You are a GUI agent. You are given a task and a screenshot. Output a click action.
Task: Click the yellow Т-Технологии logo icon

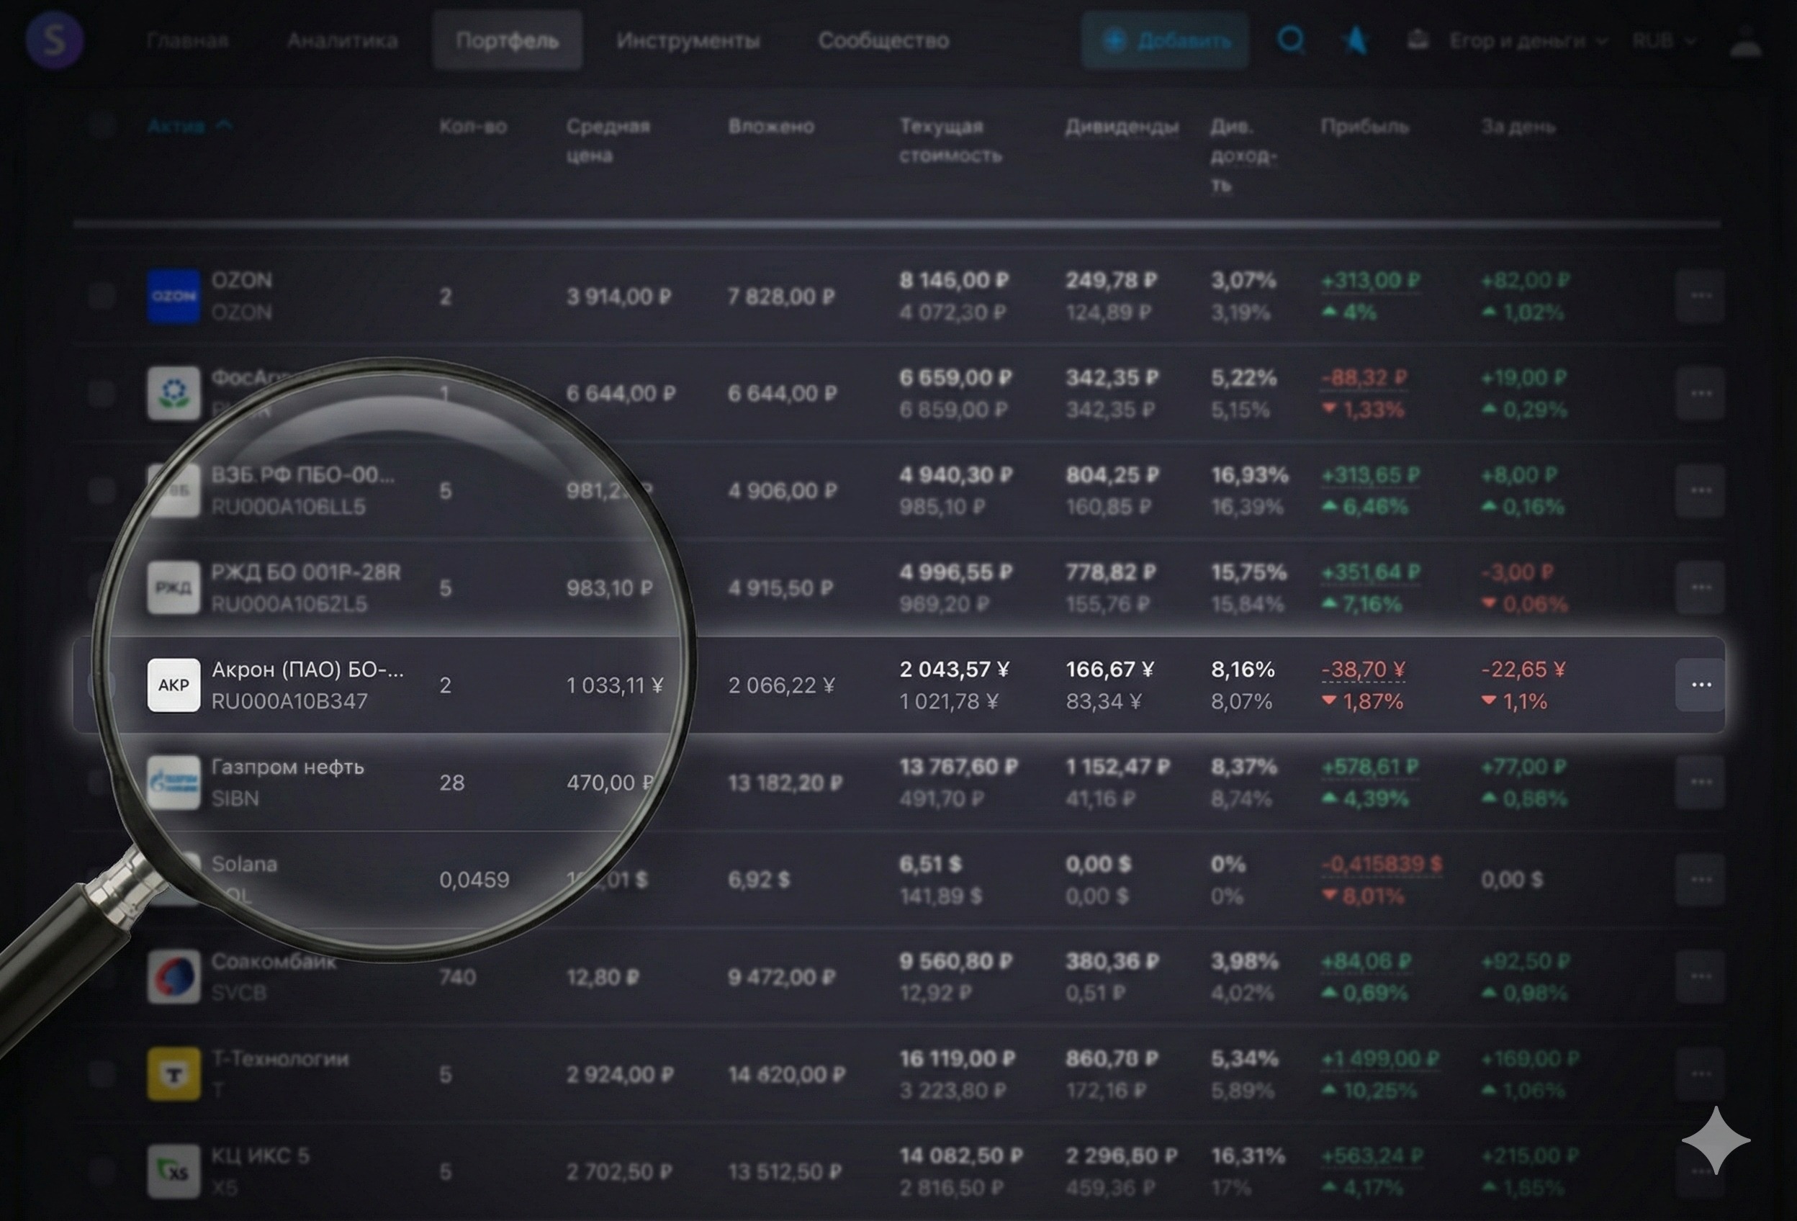[x=174, y=1073]
